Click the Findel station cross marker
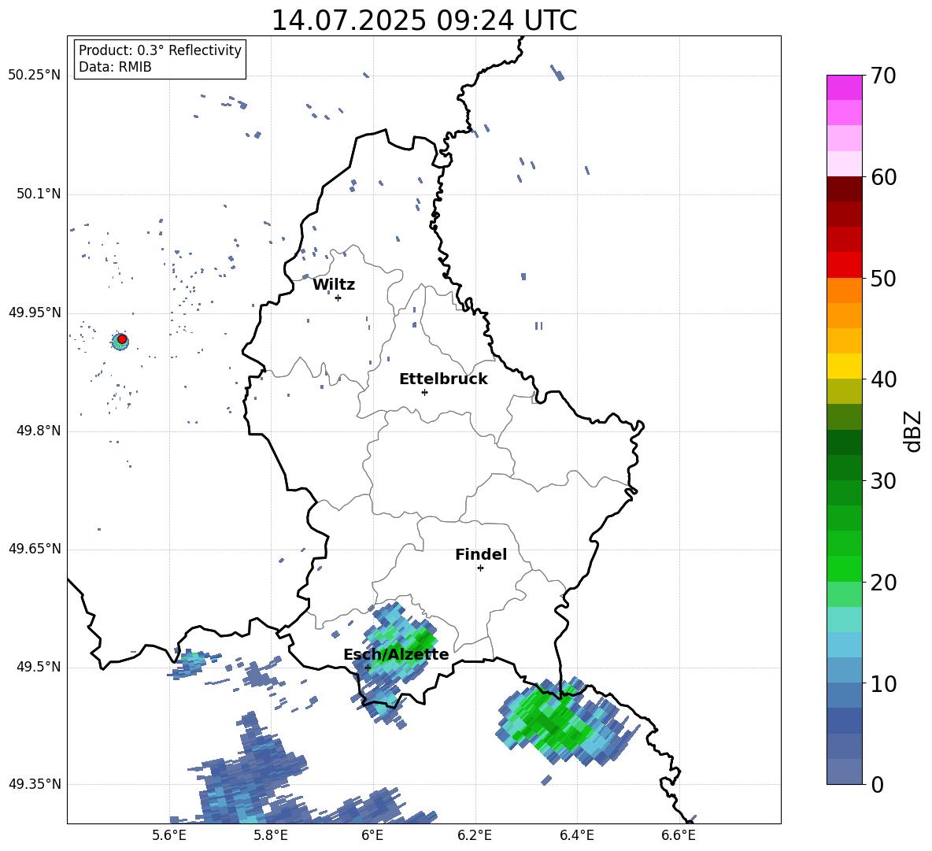The width and height of the screenshot is (932, 851). (480, 568)
